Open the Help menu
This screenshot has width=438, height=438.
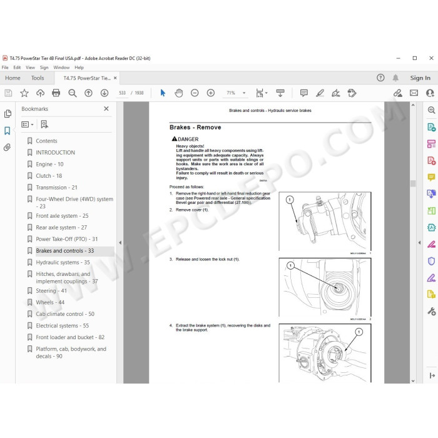(x=79, y=68)
